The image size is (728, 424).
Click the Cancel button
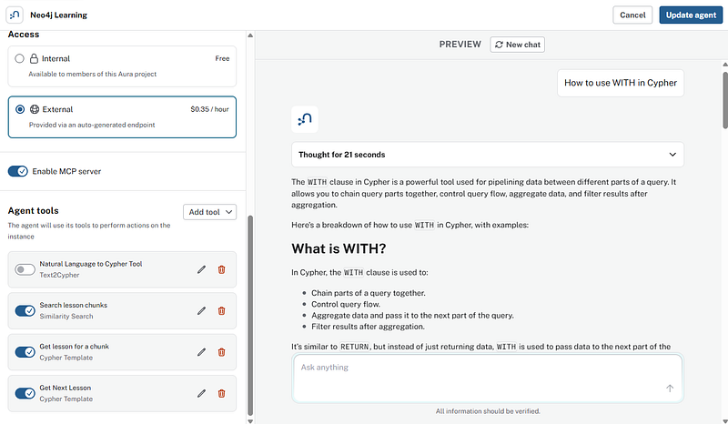tap(632, 15)
